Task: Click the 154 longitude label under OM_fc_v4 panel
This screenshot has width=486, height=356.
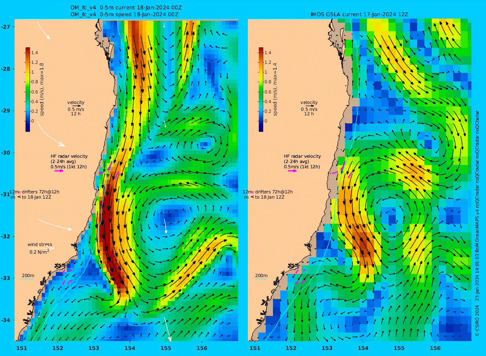Action: pos(130,348)
